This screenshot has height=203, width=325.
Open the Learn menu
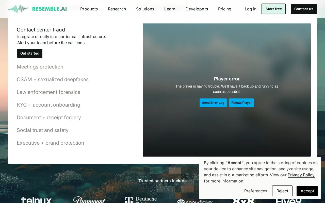click(170, 9)
